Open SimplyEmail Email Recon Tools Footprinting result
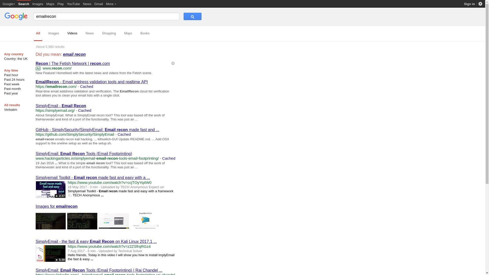 coord(84,154)
